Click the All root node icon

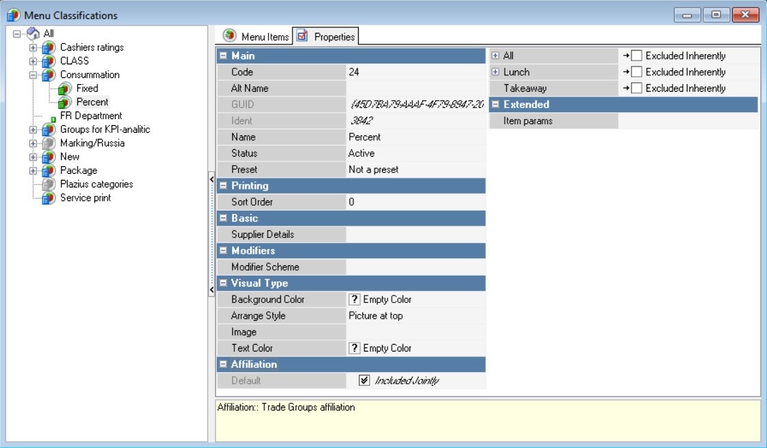(x=34, y=34)
